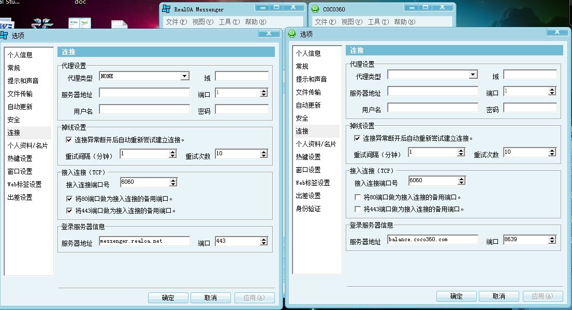Toggle auto-reconnect checkbox in left dialog
Viewport: 572px width, 310px height.
[68, 140]
